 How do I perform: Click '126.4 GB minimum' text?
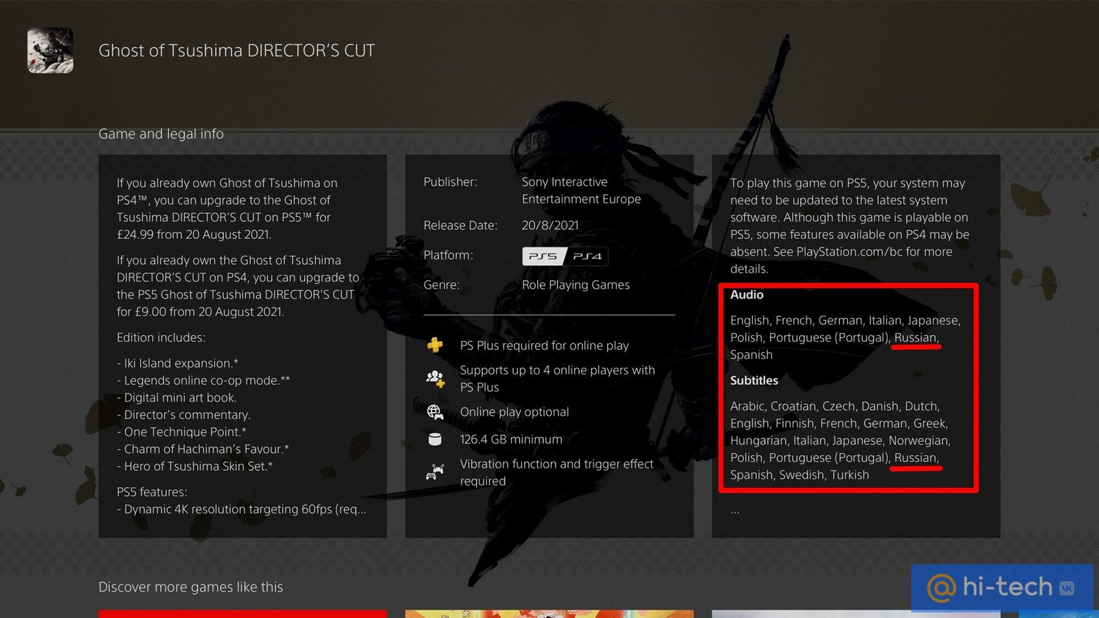tap(511, 439)
